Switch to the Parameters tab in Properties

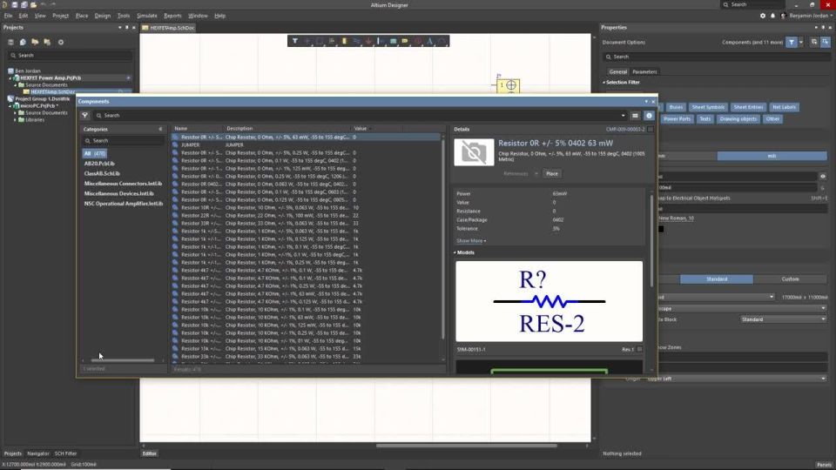coord(644,72)
